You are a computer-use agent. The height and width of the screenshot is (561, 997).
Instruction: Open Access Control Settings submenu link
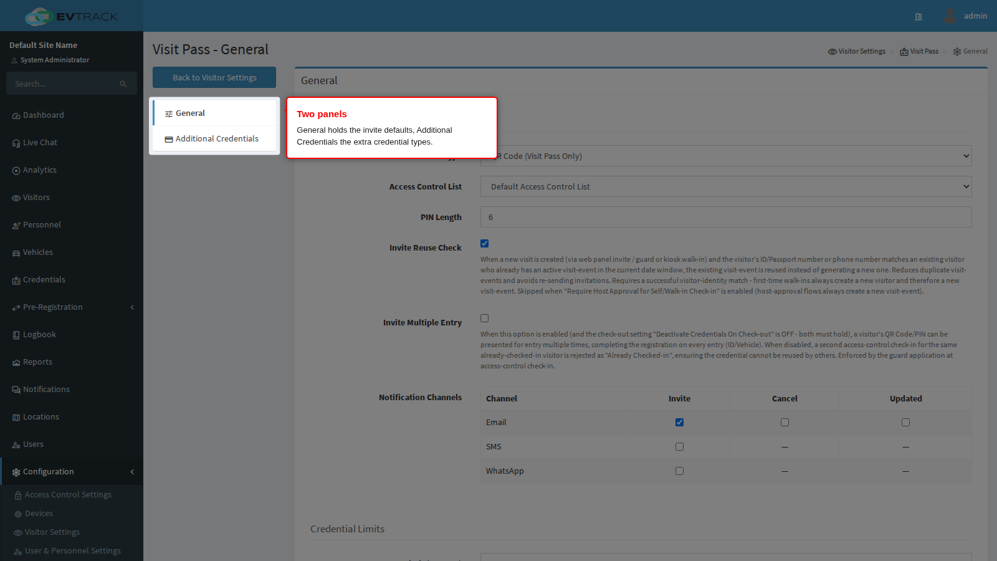[x=68, y=495]
